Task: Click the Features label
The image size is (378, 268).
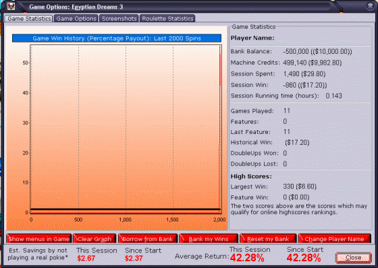Action: click(x=244, y=122)
